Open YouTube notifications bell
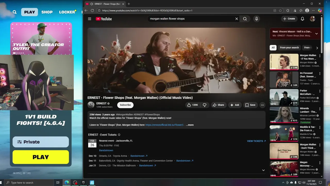The image size is (330, 186). [x=302, y=19]
